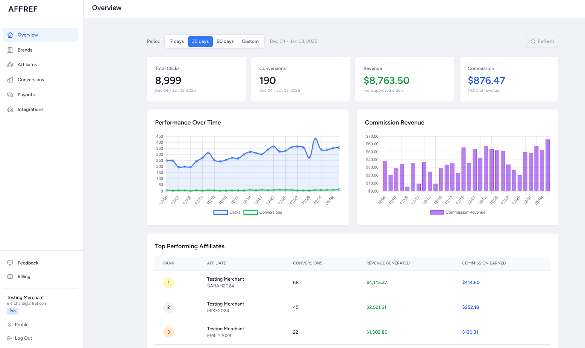Open the Brands page
The height and width of the screenshot is (348, 585).
pyautogui.click(x=40, y=50)
